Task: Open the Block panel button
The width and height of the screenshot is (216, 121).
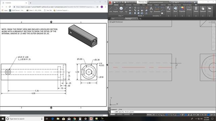Action: 175,9
